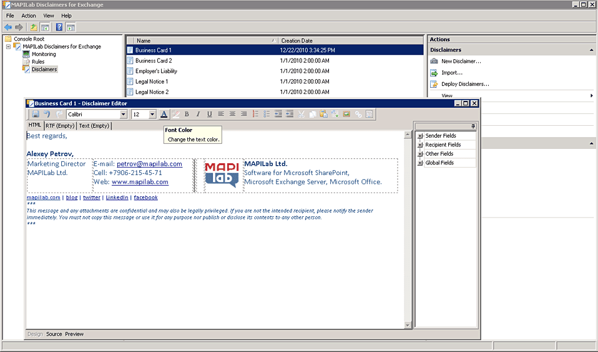598x352 pixels.
Task: Select Business Card 2 in list
Action: tap(154, 60)
